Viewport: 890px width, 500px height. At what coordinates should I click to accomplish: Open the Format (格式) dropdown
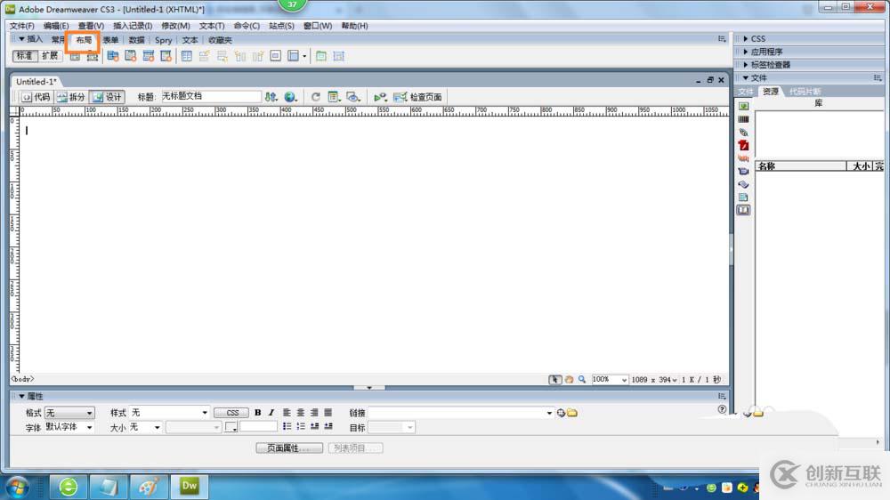coord(69,413)
